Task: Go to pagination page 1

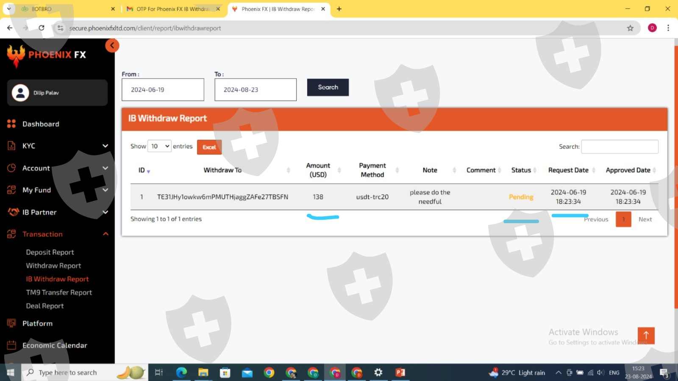Action: pyautogui.click(x=623, y=219)
